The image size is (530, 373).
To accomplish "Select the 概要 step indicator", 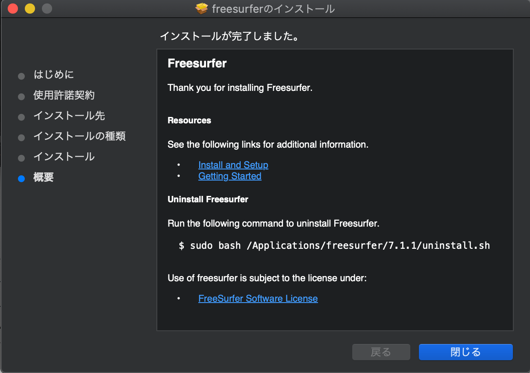I will coord(43,178).
